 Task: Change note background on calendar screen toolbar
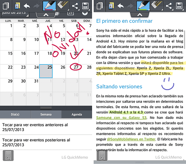click(x=17, y=6)
